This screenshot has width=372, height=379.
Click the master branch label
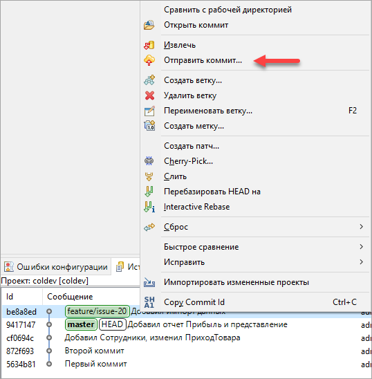pyautogui.click(x=81, y=324)
